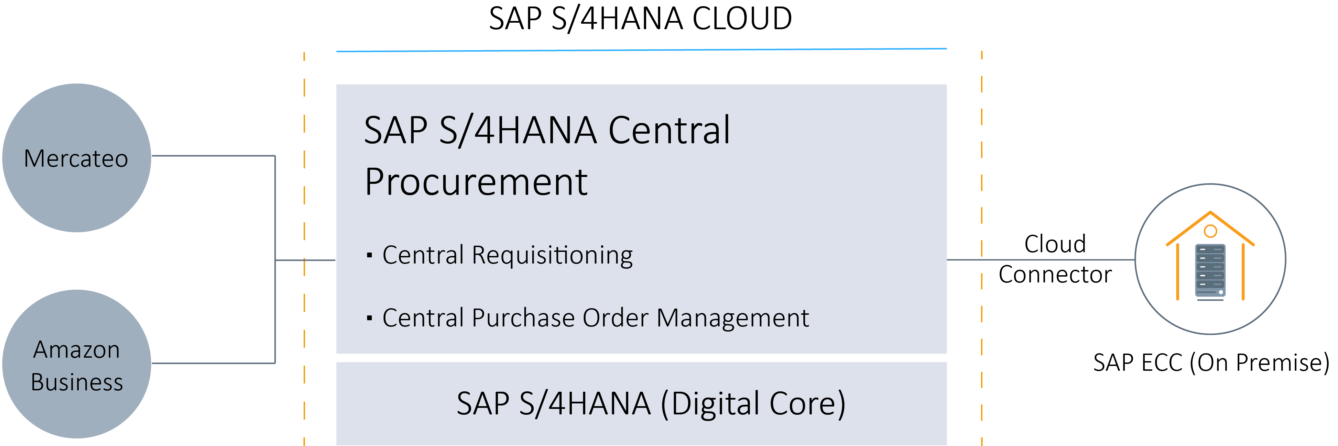Click the SAP S/4HANA Central Procurement heading
This screenshot has width=1338, height=446.
pos(546,155)
